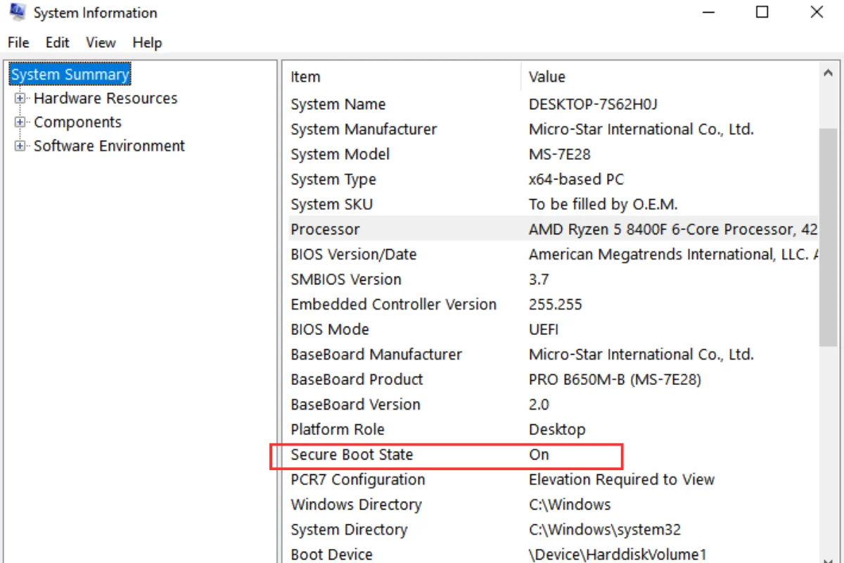Image resolution: width=844 pixels, height=563 pixels.
Task: Click the value x64-based PC
Action: pos(576,179)
